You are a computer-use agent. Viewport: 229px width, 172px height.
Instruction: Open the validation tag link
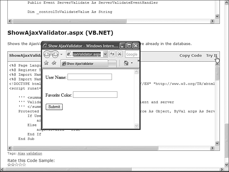(x=34, y=153)
